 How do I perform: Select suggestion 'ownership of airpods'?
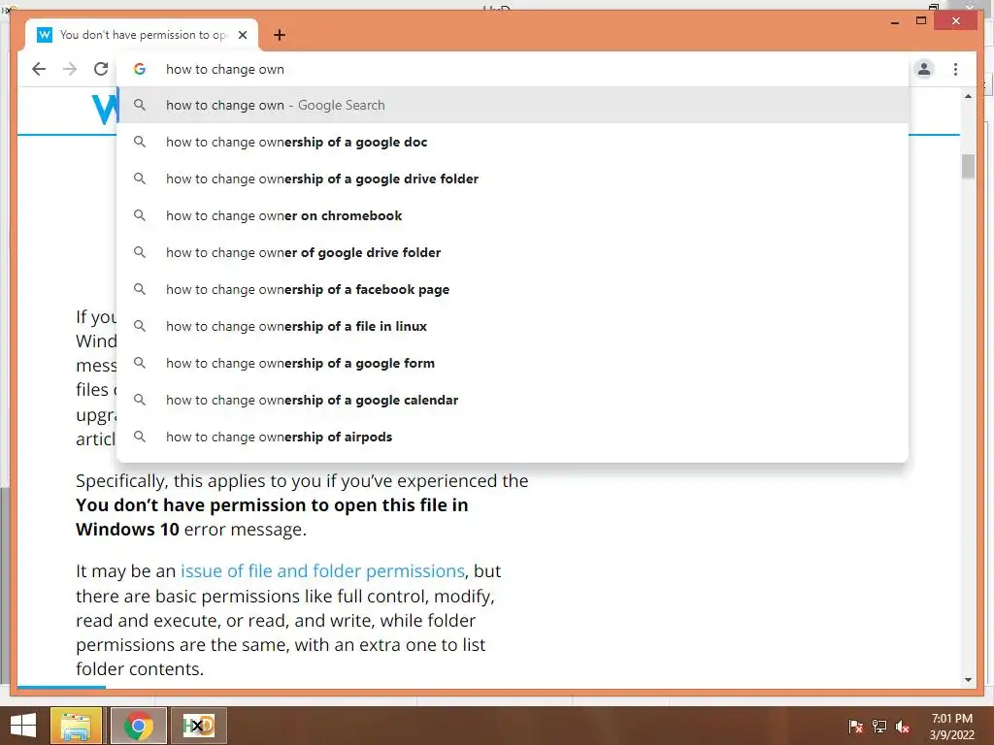[513, 437]
